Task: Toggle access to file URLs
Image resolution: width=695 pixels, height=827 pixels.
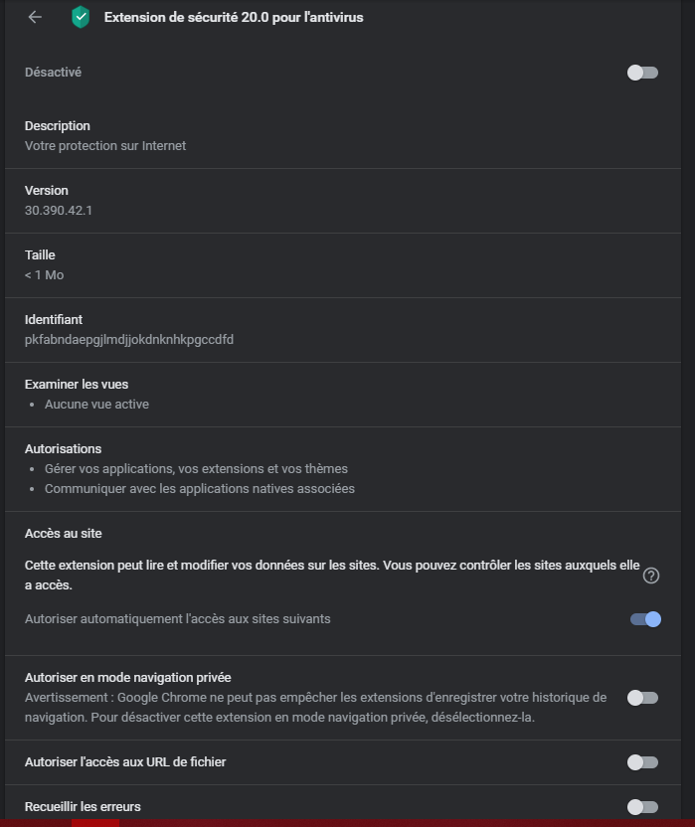Action: (x=642, y=762)
